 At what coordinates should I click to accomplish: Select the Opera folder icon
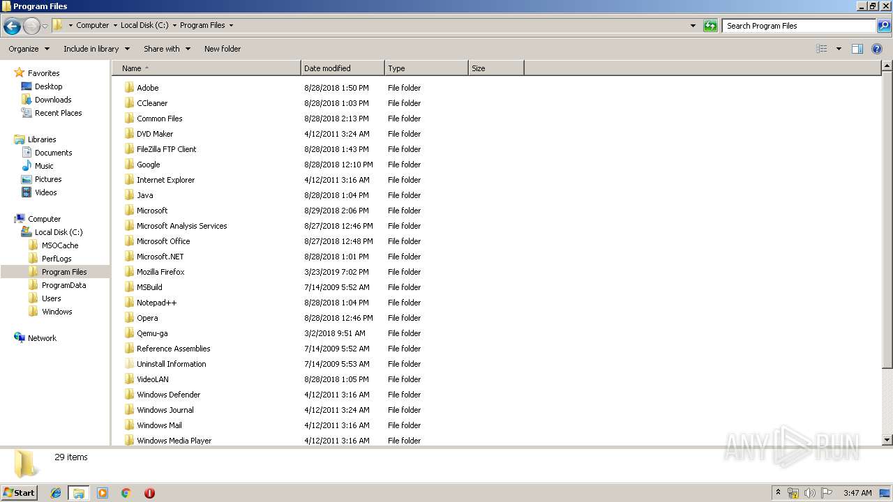(x=129, y=318)
